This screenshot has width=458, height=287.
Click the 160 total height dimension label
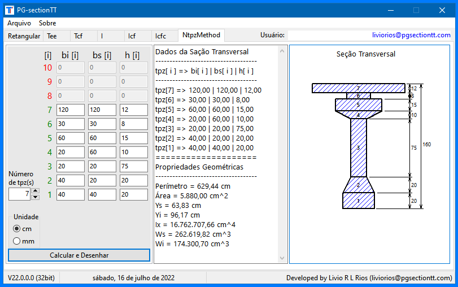tap(426, 145)
